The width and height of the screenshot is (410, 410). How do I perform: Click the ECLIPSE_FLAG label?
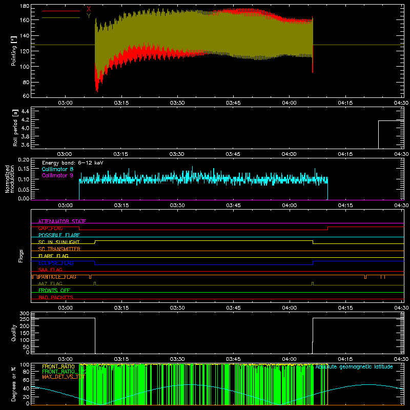tap(56, 263)
